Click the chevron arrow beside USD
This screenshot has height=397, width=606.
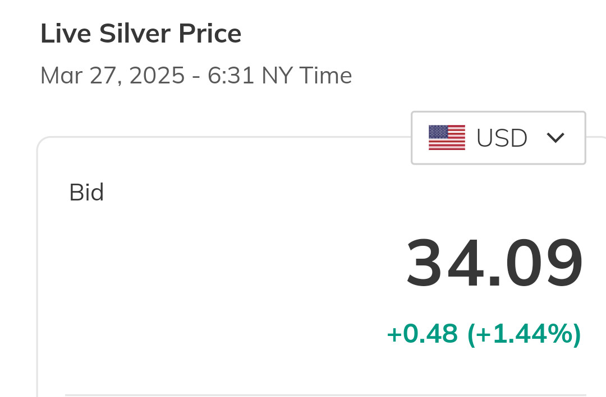(x=555, y=138)
